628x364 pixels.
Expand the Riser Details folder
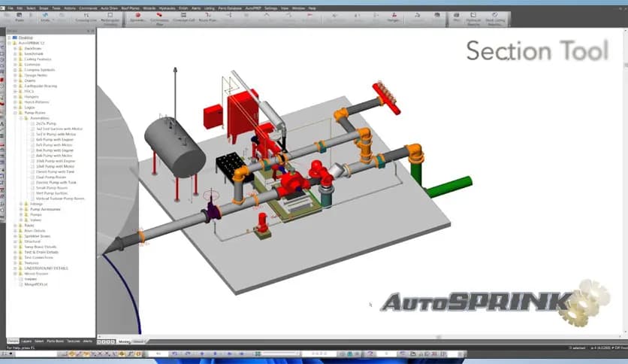[x=15, y=231]
